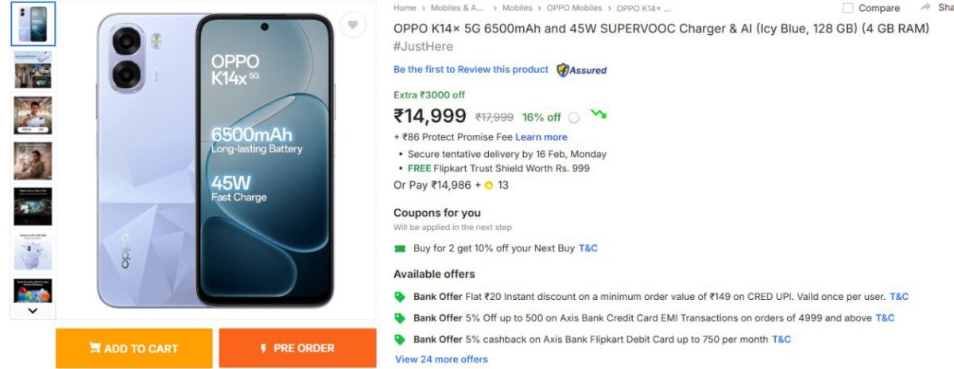
Task: Click the green tag icon beside CRED UPI offer
Action: (x=400, y=297)
